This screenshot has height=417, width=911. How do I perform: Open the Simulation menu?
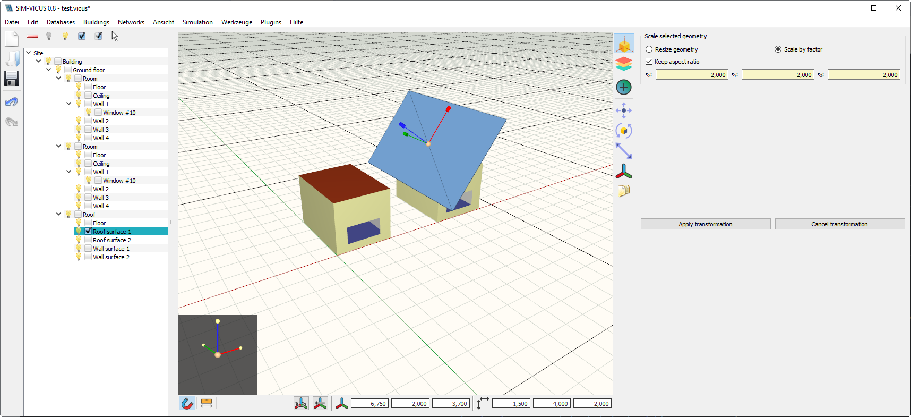point(197,22)
